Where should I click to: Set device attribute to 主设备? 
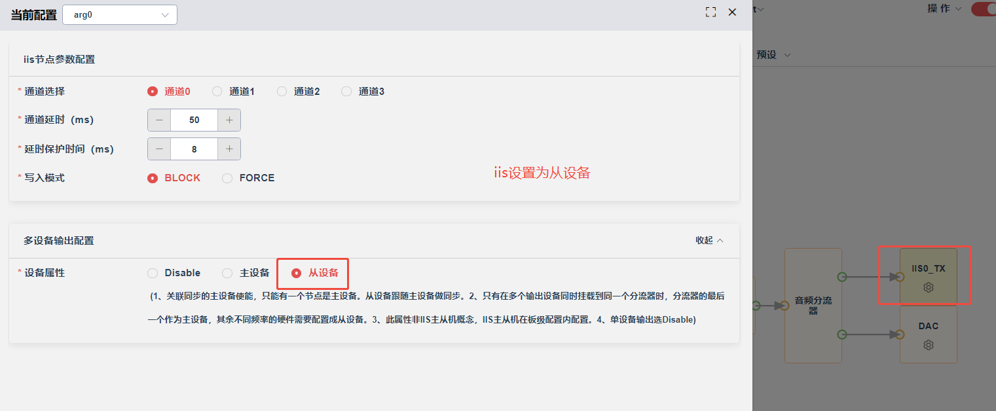point(227,273)
